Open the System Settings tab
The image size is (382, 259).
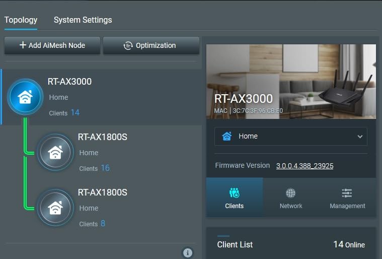point(83,20)
